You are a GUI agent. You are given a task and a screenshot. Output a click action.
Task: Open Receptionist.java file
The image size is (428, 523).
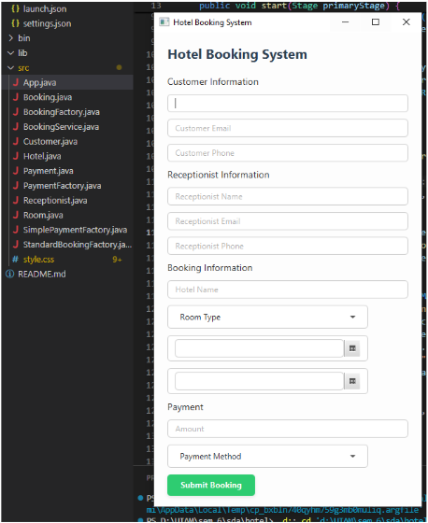[55, 201]
